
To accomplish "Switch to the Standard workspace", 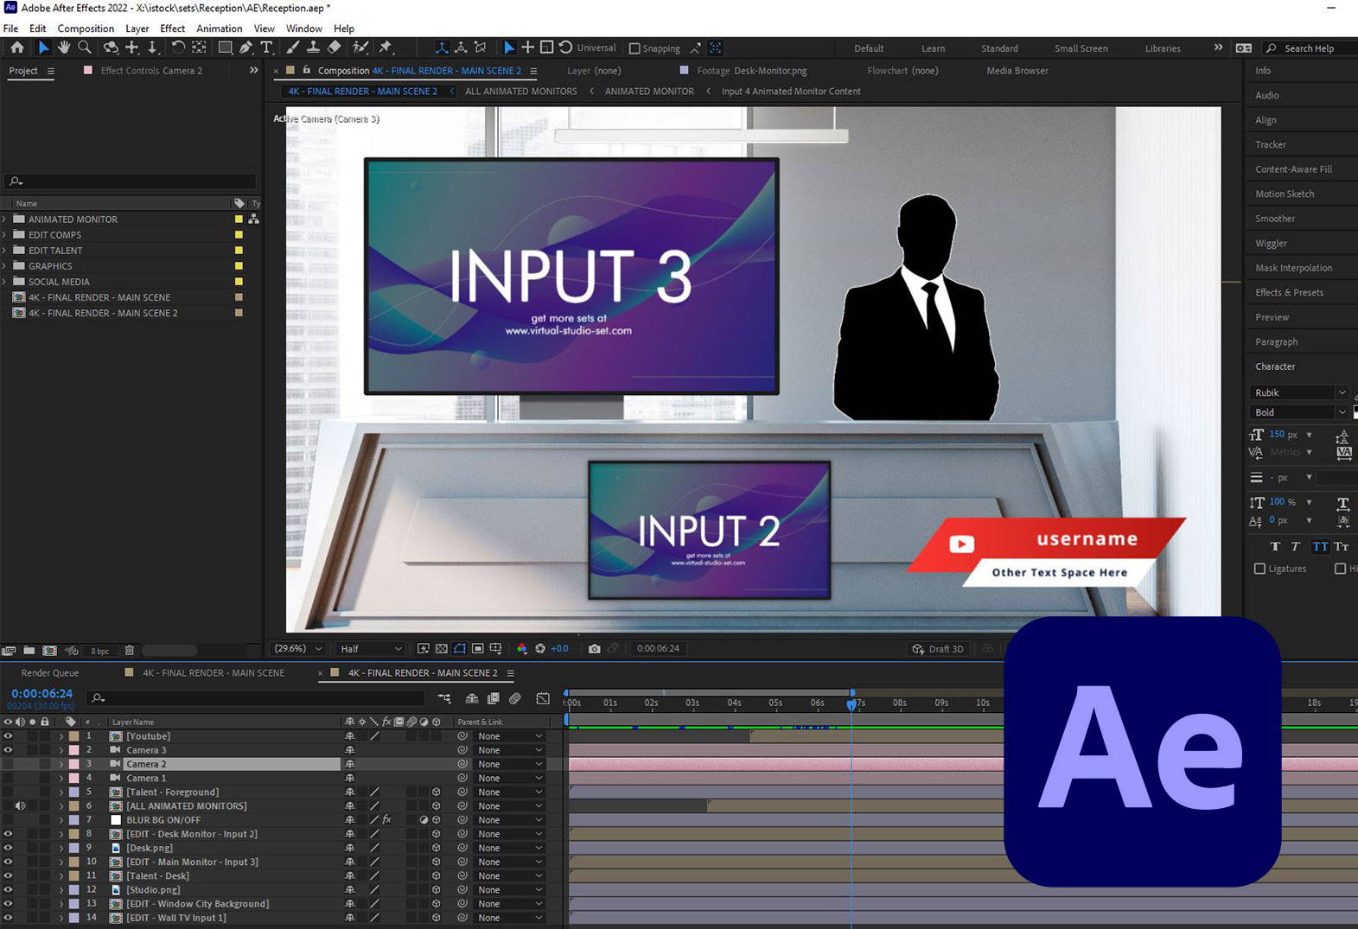I will tap(999, 48).
